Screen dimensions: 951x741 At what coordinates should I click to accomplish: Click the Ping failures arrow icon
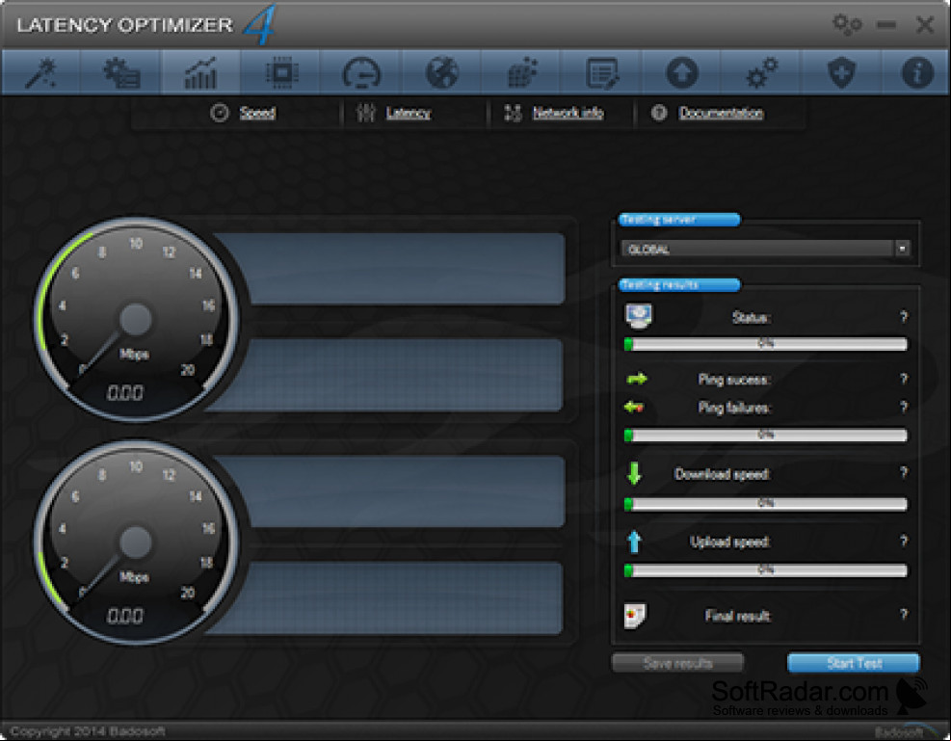pyautogui.click(x=634, y=407)
